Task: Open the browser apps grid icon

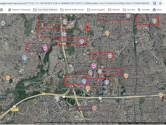Action: [2, 10]
